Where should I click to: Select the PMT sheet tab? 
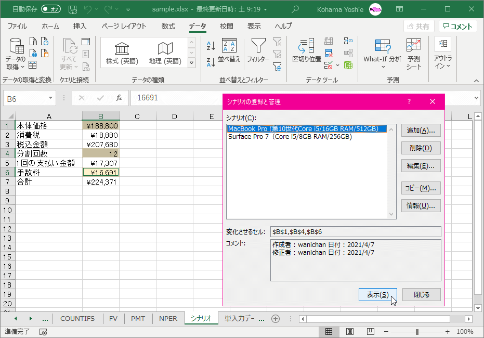coord(138,319)
